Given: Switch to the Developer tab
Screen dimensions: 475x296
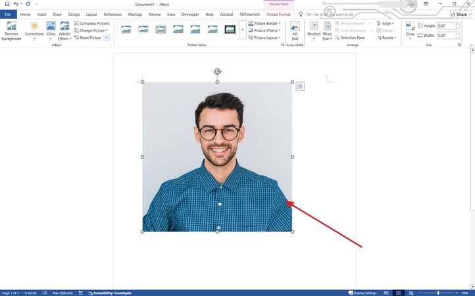Looking at the screenshot, I should pos(190,14).
